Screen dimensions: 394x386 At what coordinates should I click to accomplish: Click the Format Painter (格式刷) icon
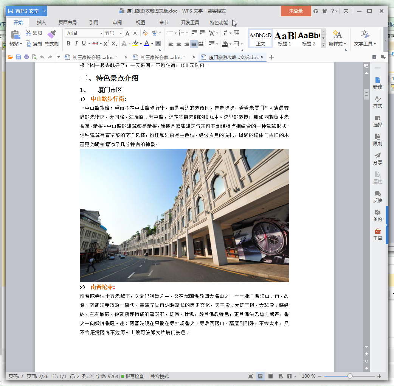tap(52, 35)
